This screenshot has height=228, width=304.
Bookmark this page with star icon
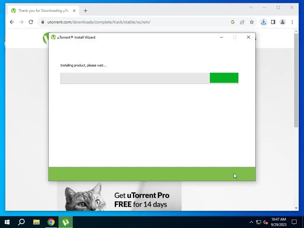[252, 22]
